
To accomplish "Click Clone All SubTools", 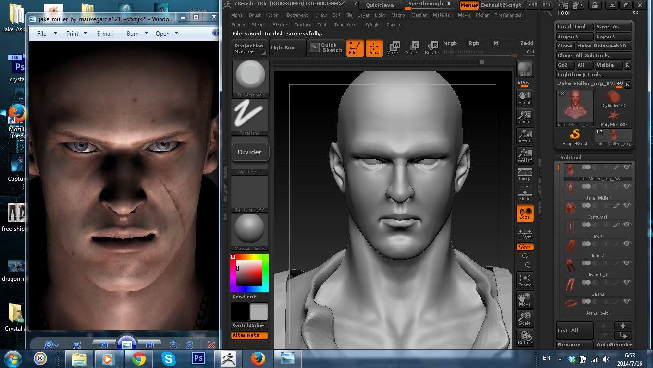I will [594, 56].
